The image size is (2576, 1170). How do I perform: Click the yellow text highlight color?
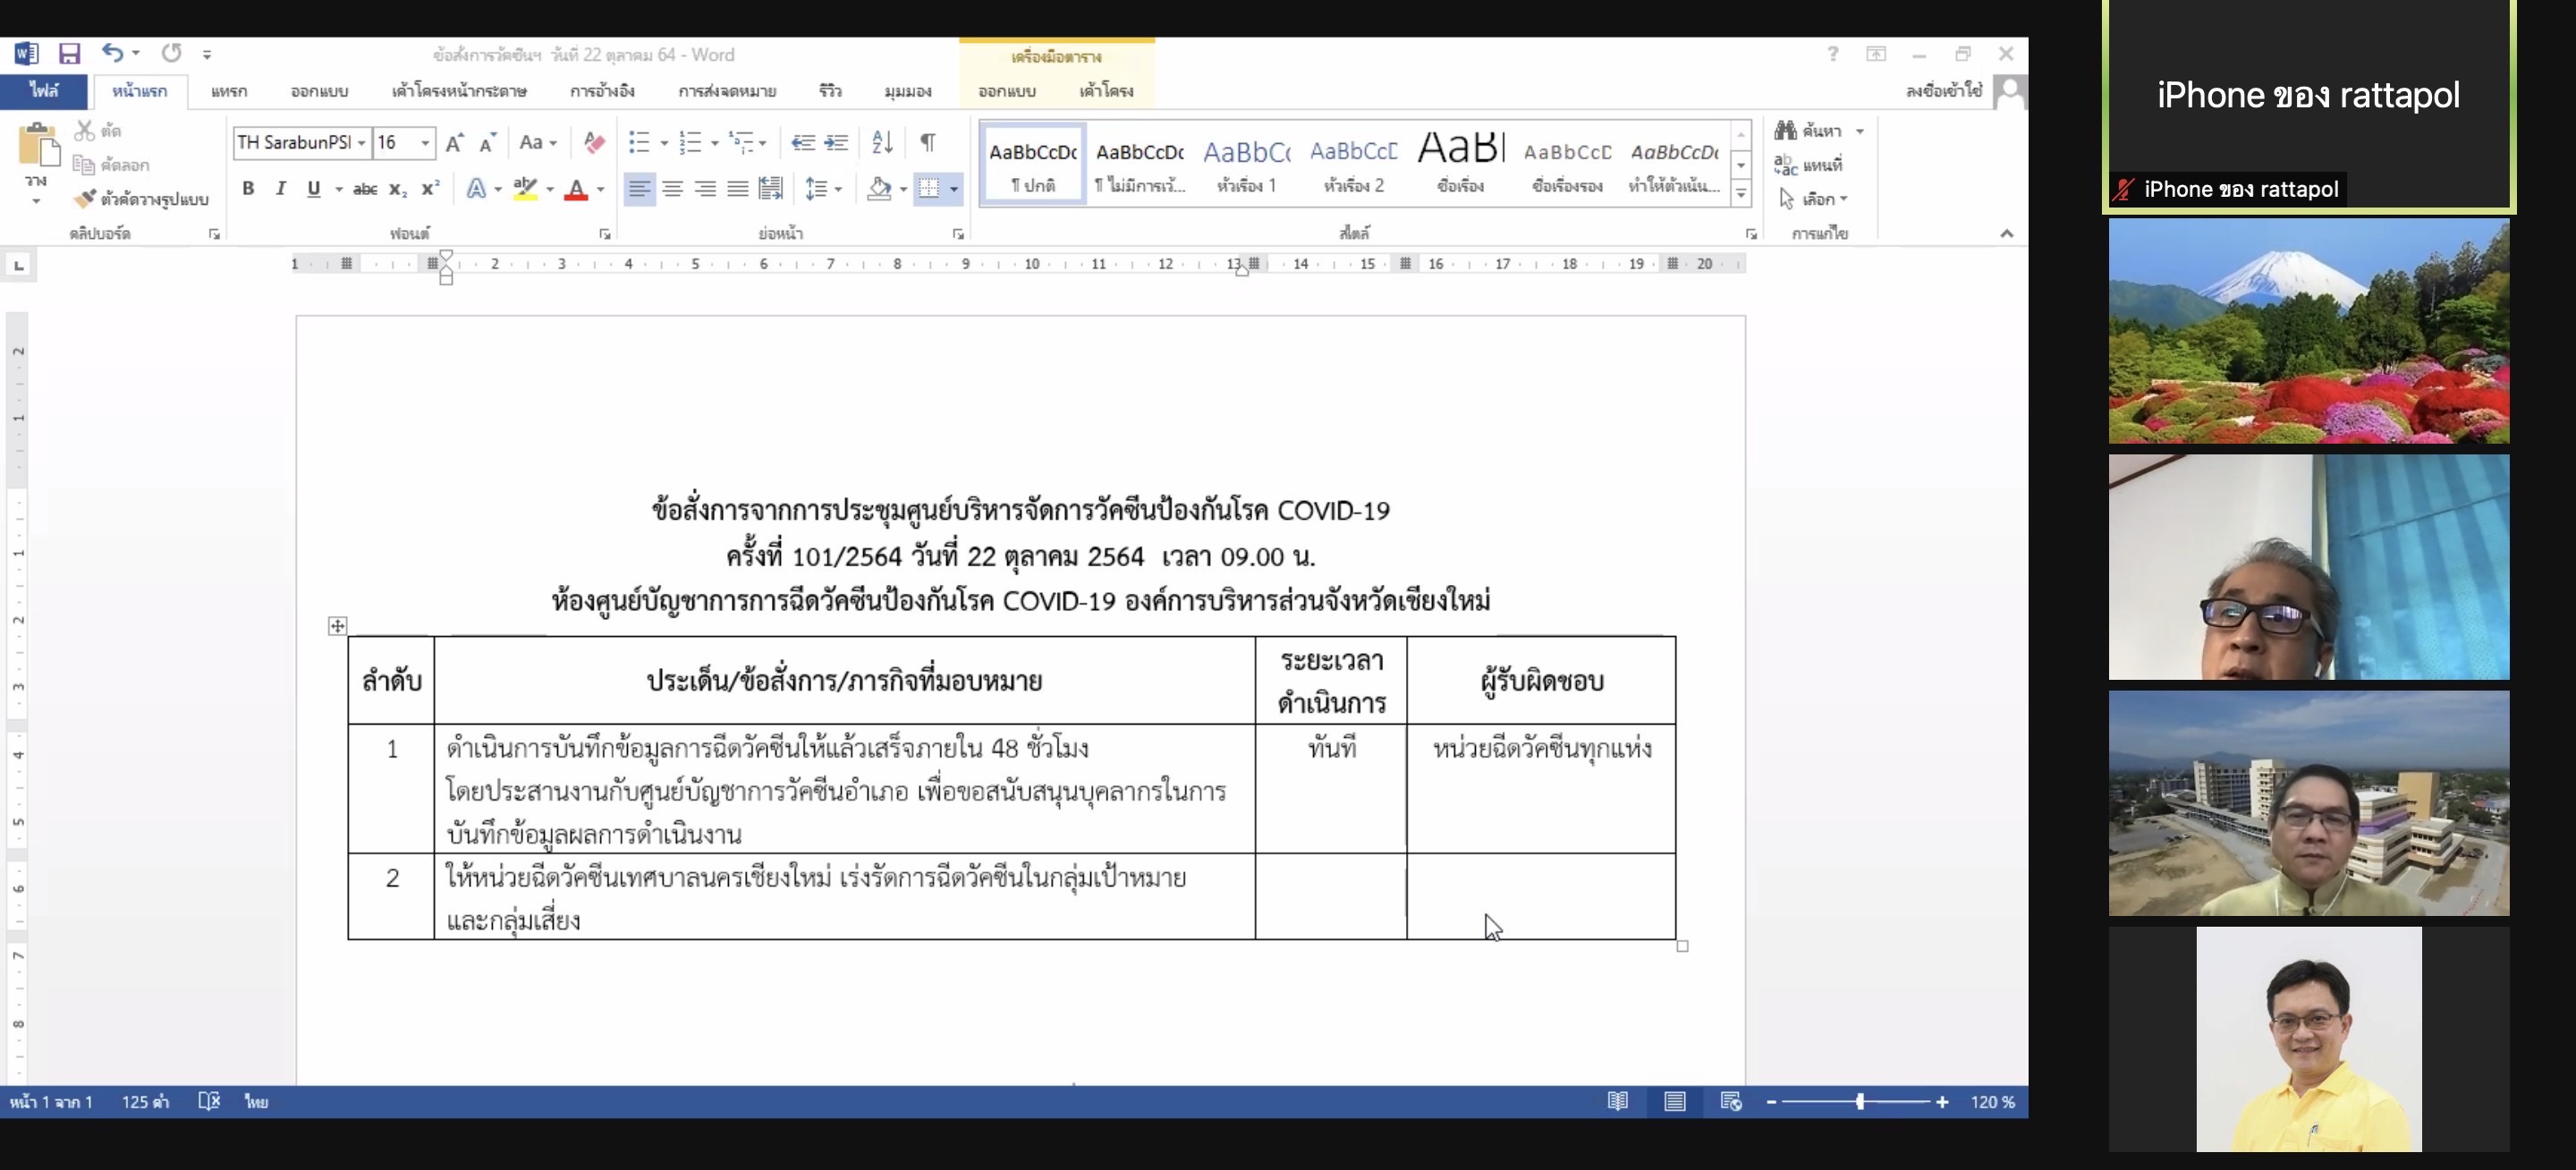coord(525,189)
